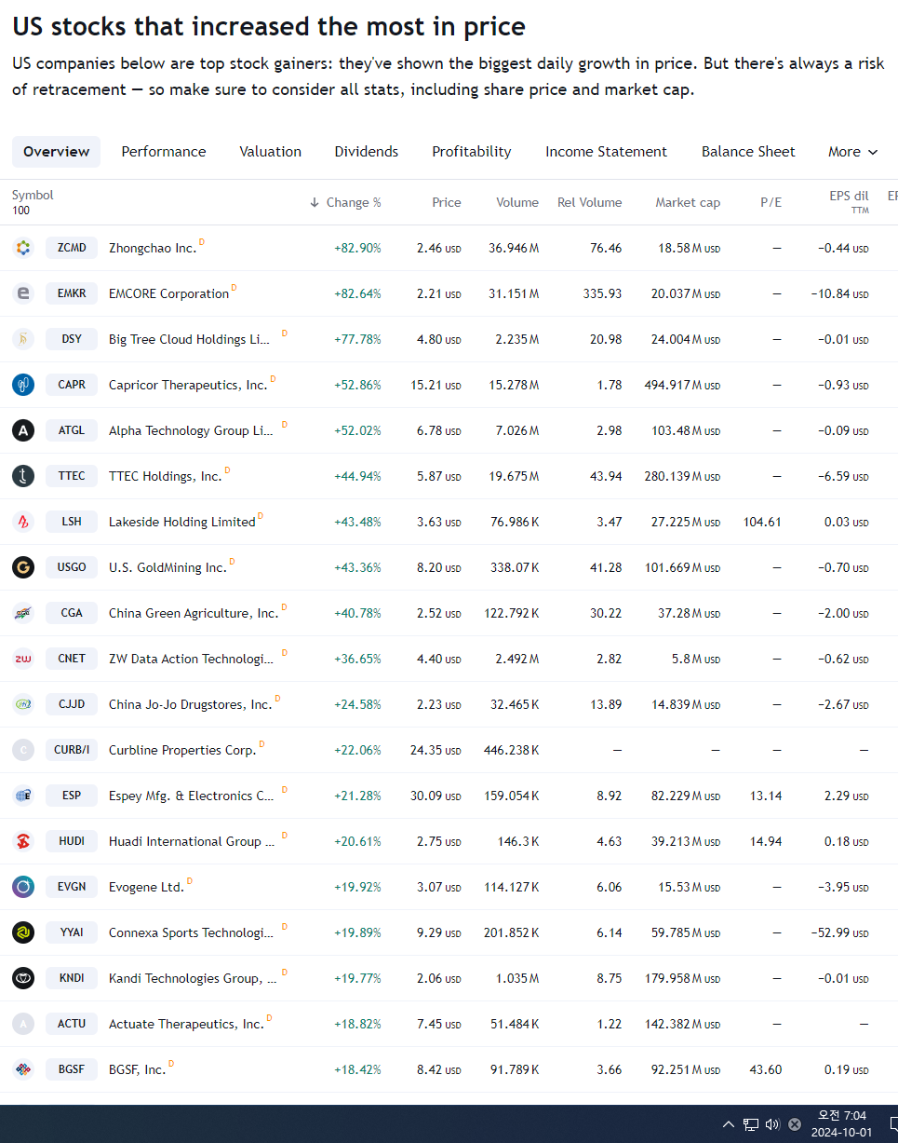Viewport: 898px width, 1143px height.
Task: Open the CURB/I ticker symbol link
Action: [72, 750]
